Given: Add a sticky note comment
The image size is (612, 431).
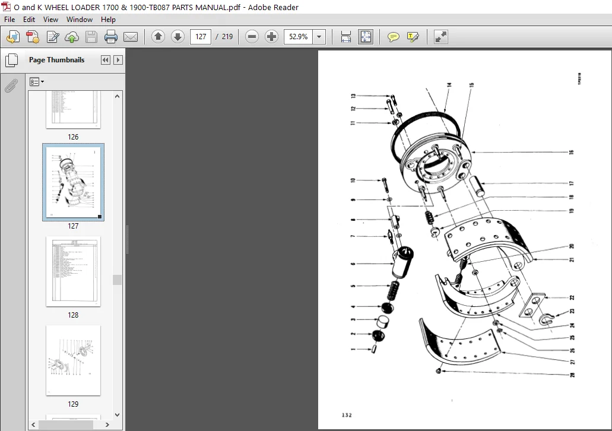Looking at the screenshot, I should coord(393,37).
